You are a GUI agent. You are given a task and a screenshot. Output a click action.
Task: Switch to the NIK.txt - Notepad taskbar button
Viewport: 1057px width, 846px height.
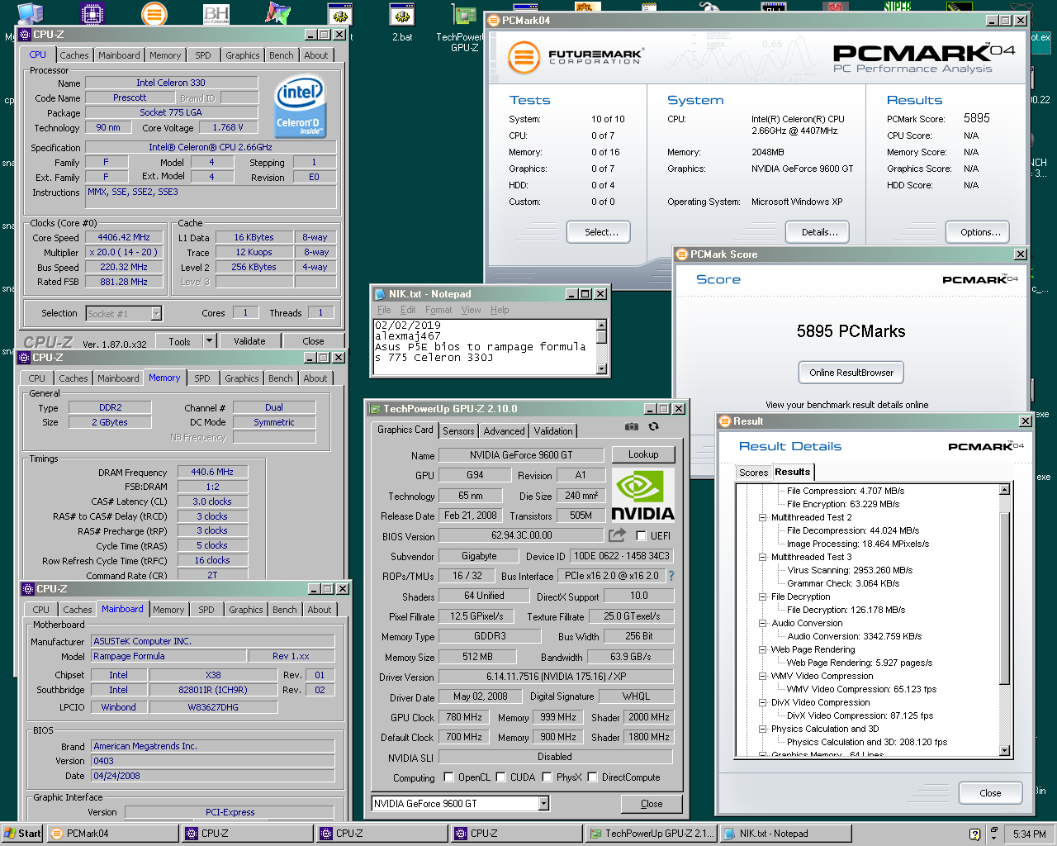pyautogui.click(x=785, y=834)
